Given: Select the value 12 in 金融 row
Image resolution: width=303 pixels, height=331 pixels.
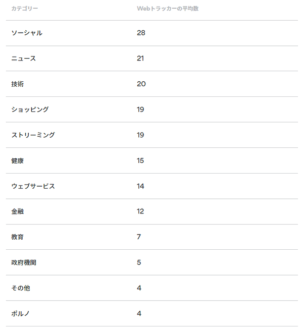Looking at the screenshot, I should (140, 211).
